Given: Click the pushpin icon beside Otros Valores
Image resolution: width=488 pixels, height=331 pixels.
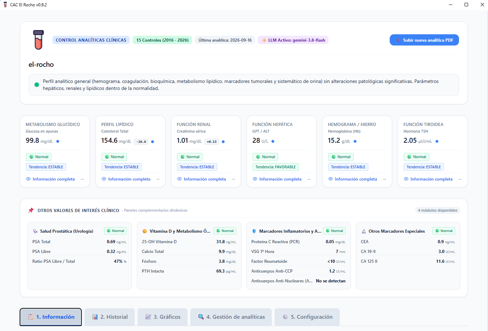Looking at the screenshot, I should 31,210.
